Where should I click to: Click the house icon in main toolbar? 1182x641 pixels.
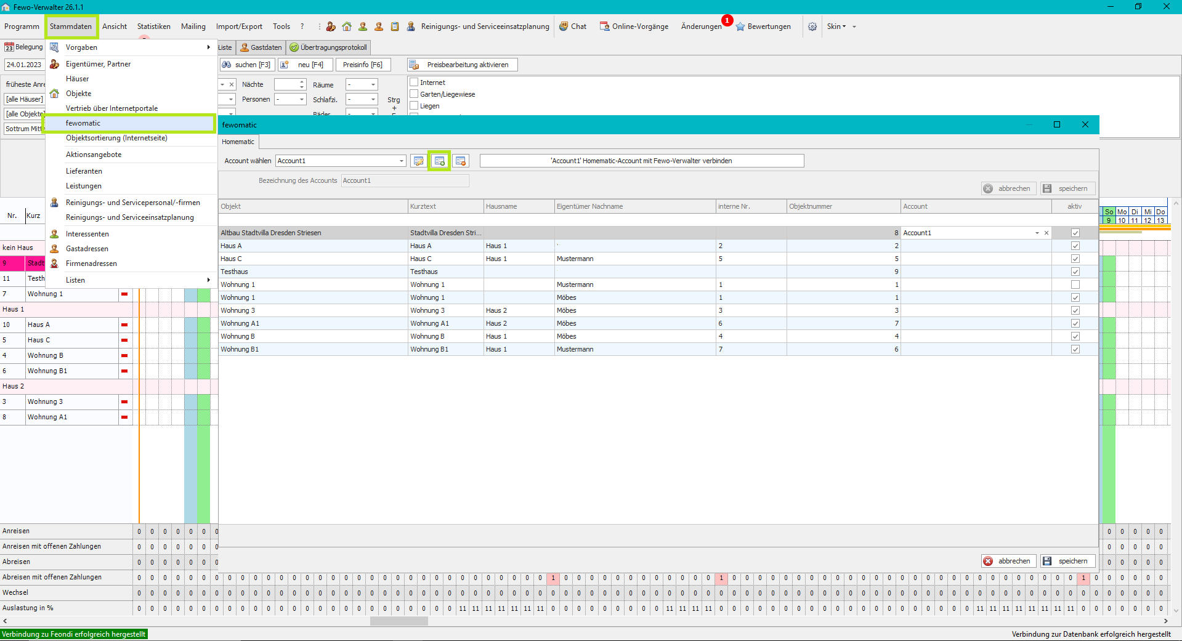click(347, 26)
